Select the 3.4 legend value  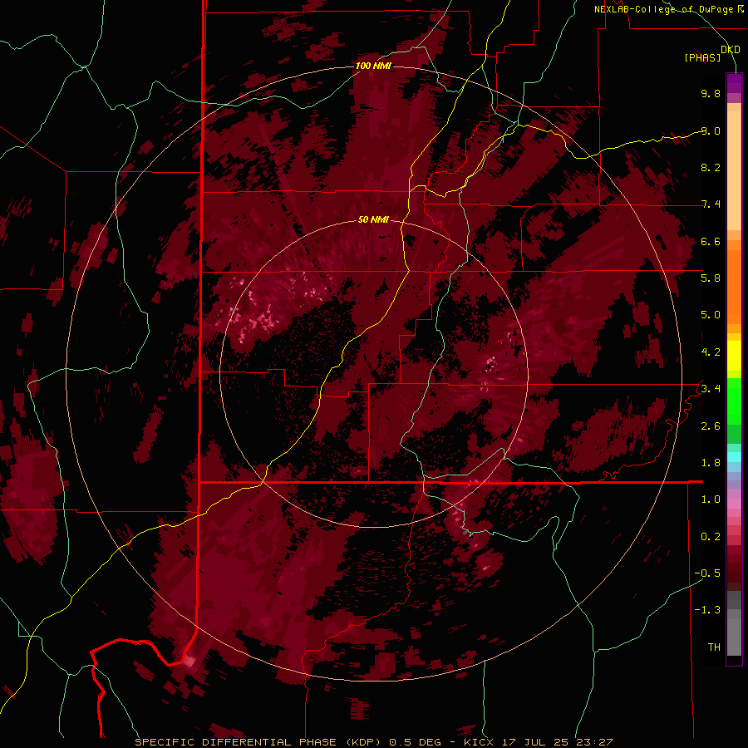point(711,389)
